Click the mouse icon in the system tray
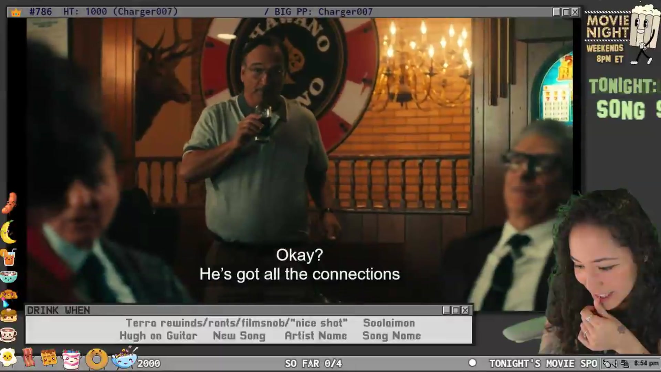 pos(608,363)
